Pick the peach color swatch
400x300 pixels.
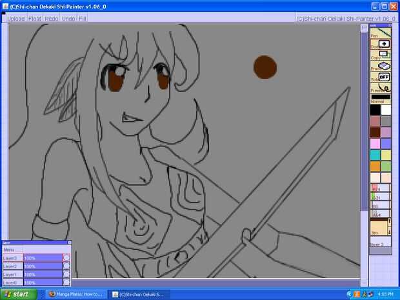pos(386,177)
